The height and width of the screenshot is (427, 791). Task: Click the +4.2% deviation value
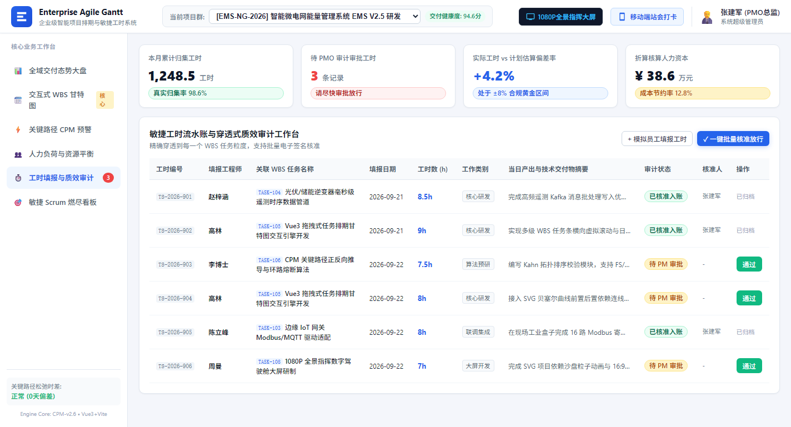pyautogui.click(x=494, y=76)
